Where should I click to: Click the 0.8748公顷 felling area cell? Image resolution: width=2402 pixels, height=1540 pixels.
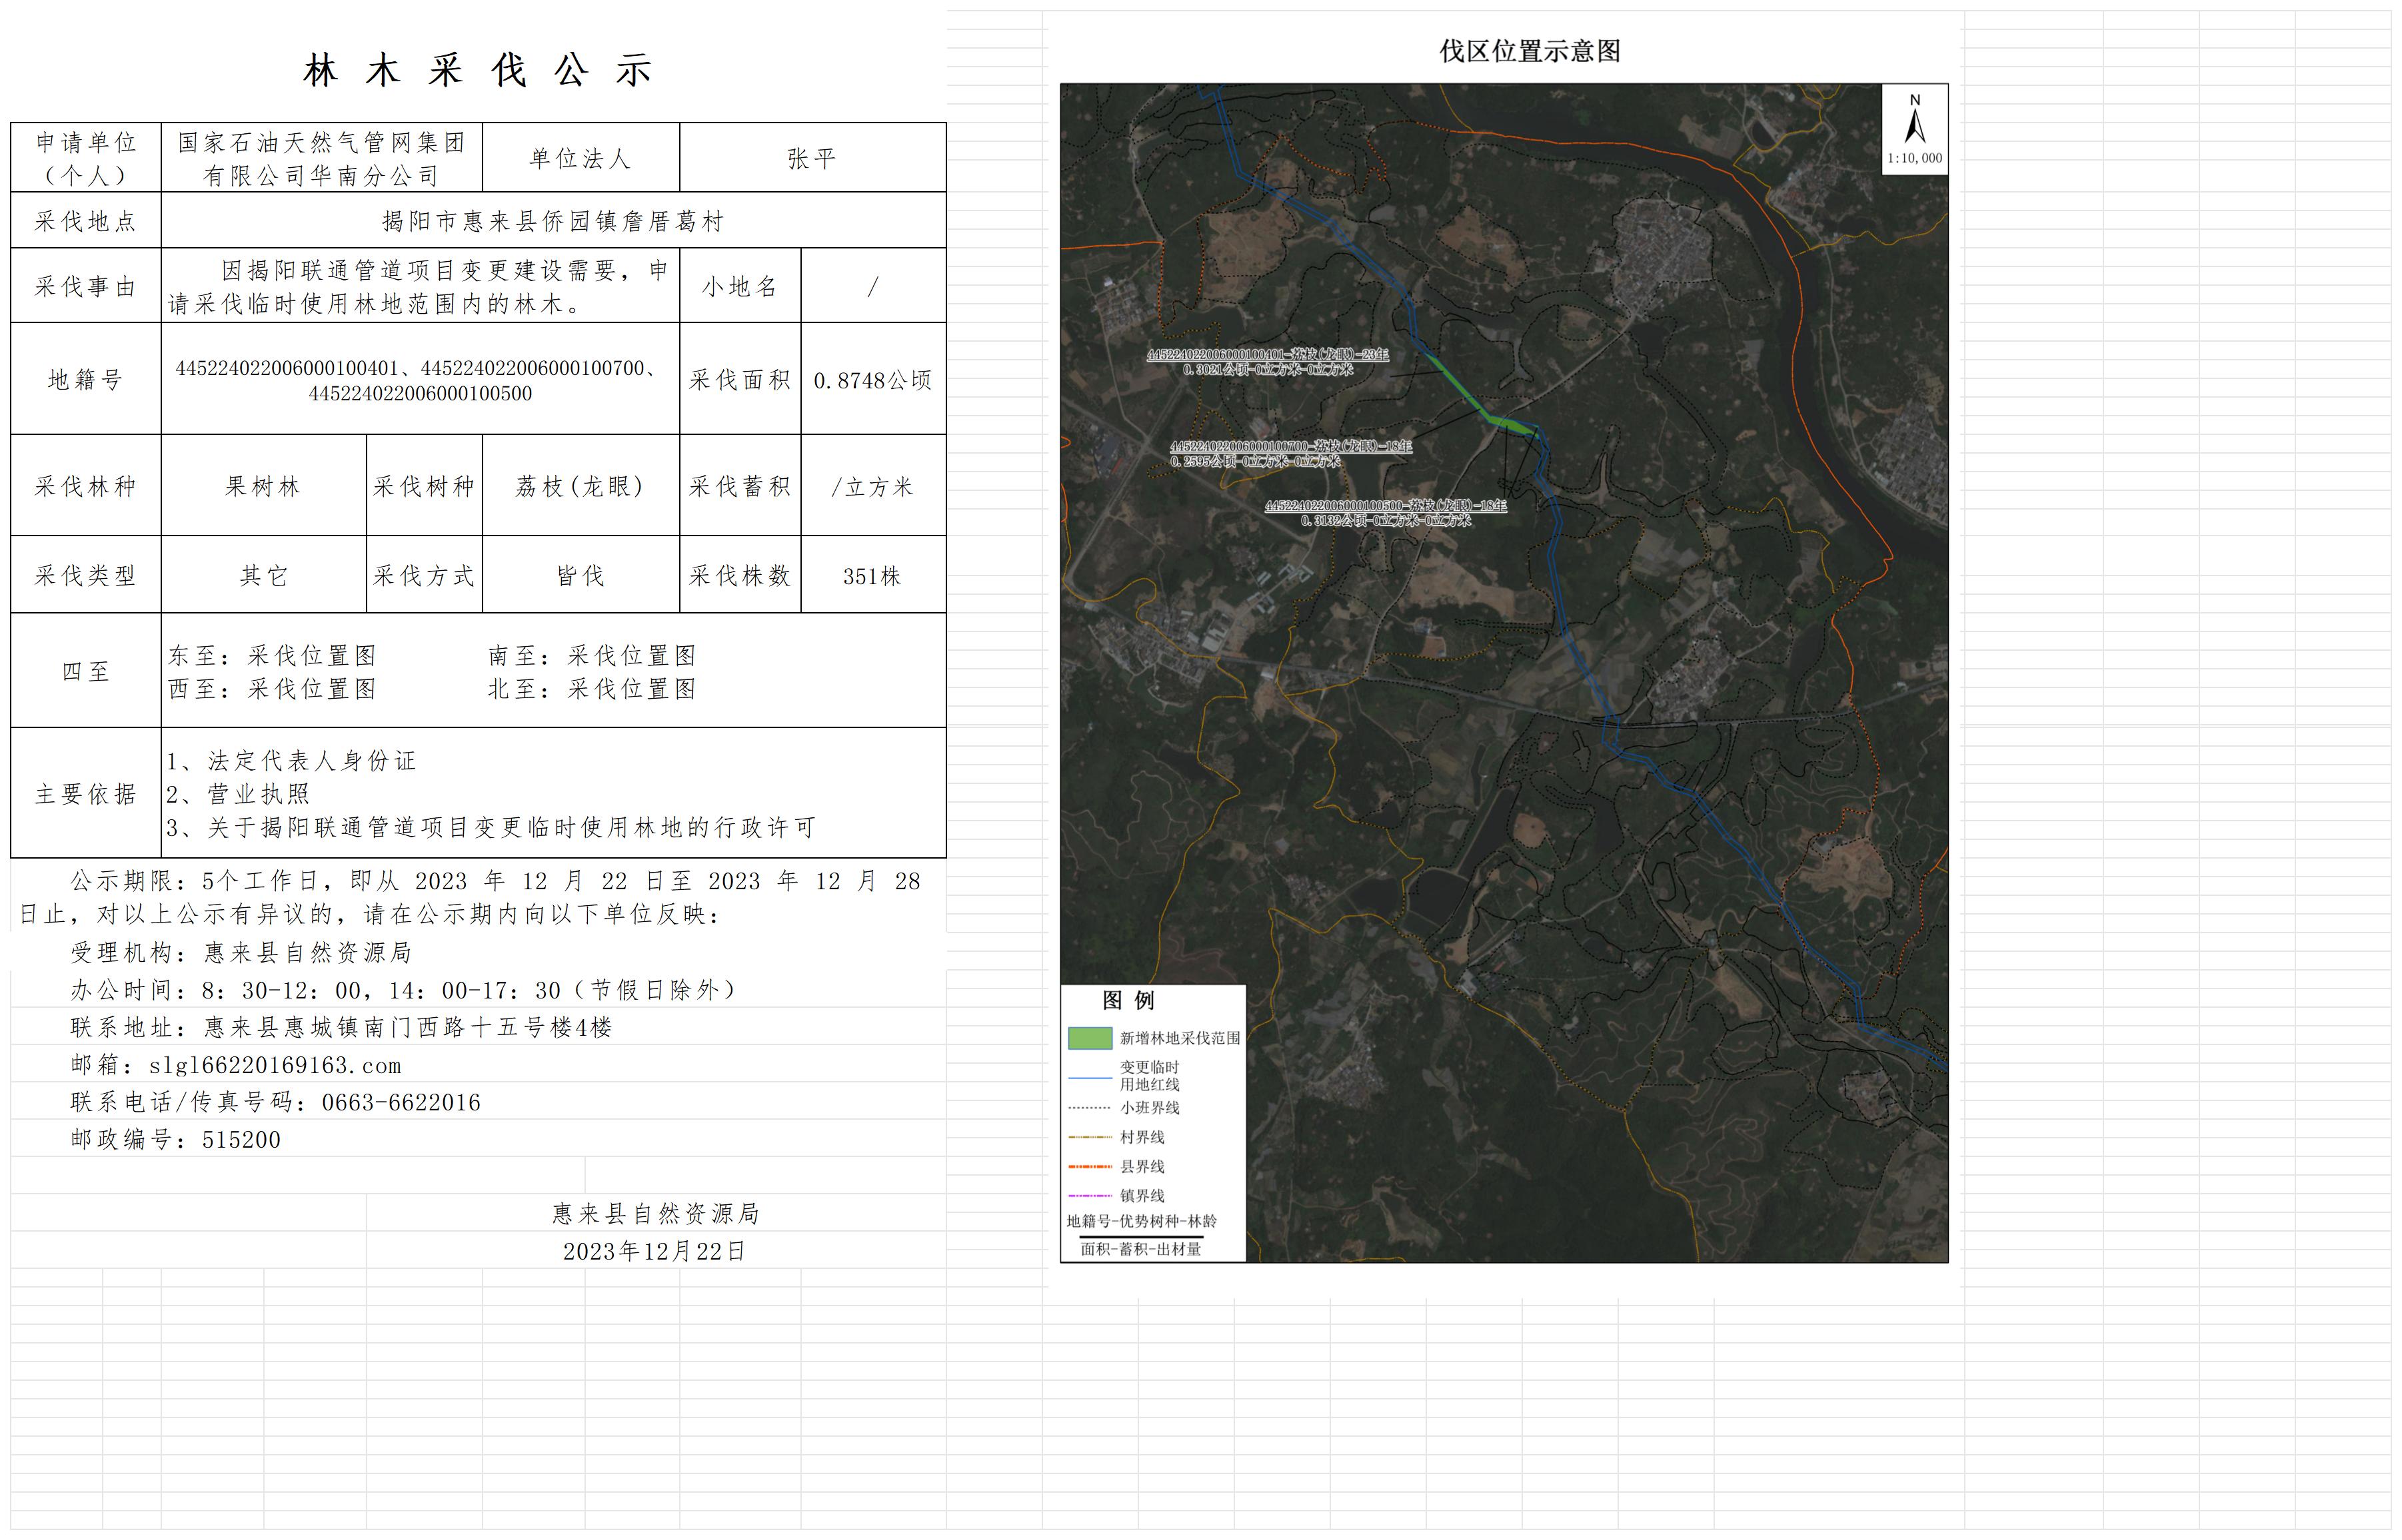872,380
